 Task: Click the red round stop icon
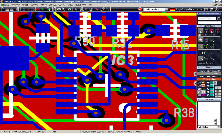tap(140, 9)
